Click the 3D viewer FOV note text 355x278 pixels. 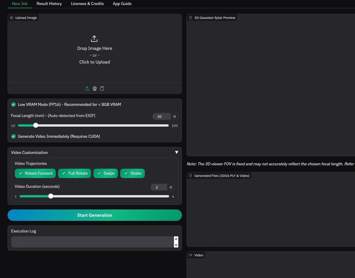pyautogui.click(x=271, y=164)
